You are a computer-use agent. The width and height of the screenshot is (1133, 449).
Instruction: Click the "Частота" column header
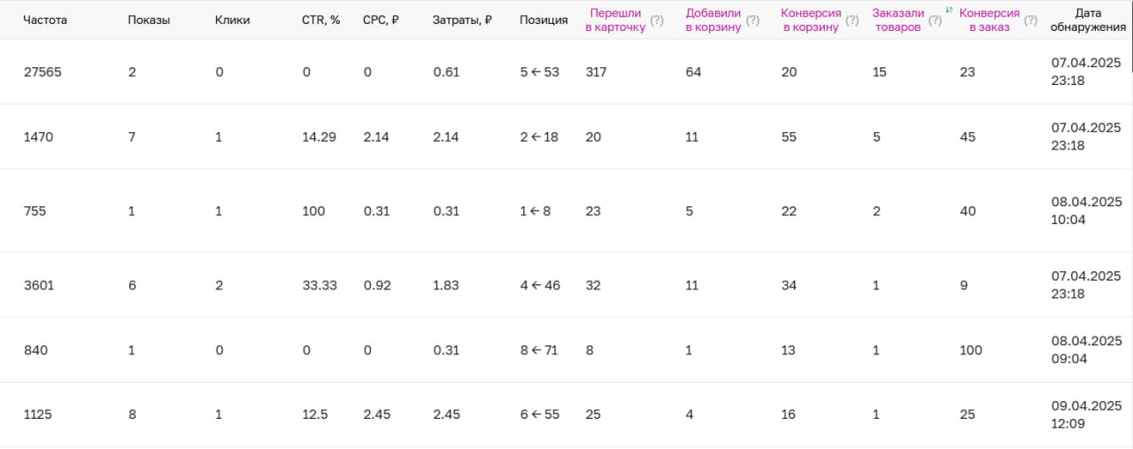tap(45, 20)
